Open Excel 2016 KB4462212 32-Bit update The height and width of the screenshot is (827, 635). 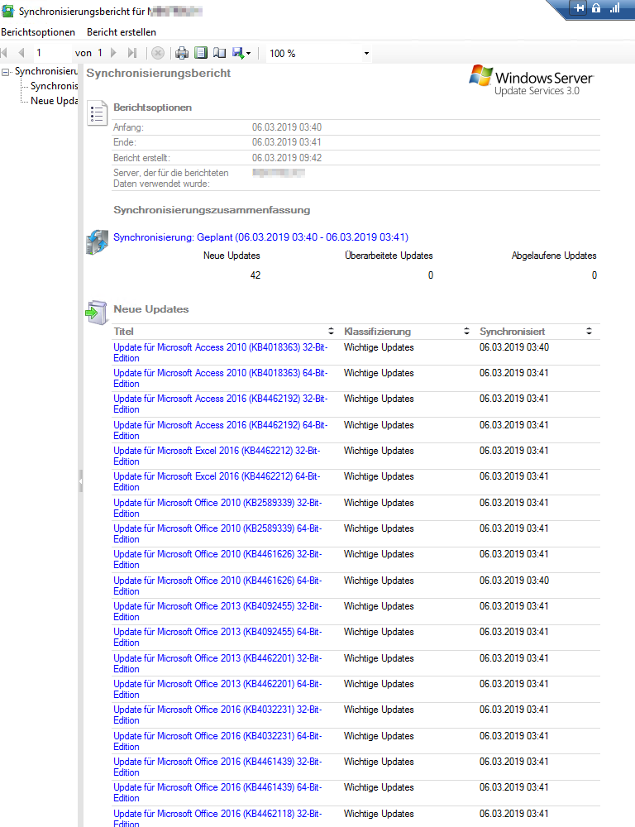click(217, 456)
